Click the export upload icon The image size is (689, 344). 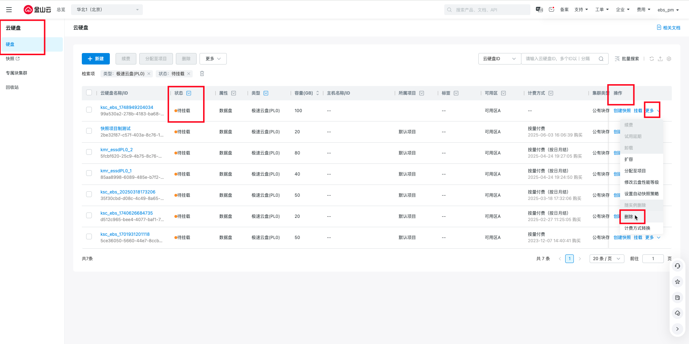(x=660, y=59)
